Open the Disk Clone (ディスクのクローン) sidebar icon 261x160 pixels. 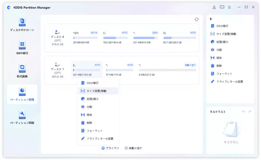click(22, 22)
